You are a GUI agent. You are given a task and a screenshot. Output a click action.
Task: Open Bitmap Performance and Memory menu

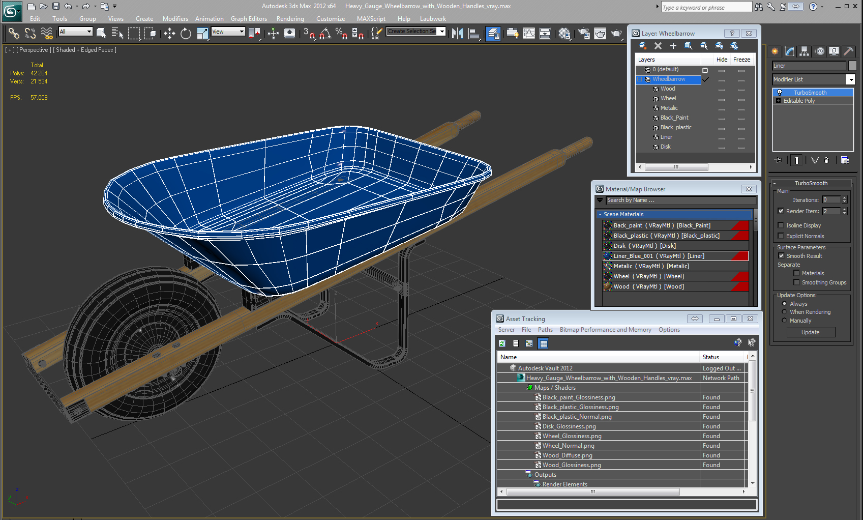pos(605,330)
